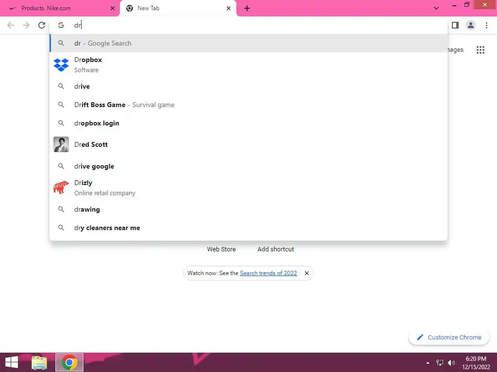Click the Dropbox logo suggestion icon
Screen dimensions: 497x372
[x=61, y=65]
